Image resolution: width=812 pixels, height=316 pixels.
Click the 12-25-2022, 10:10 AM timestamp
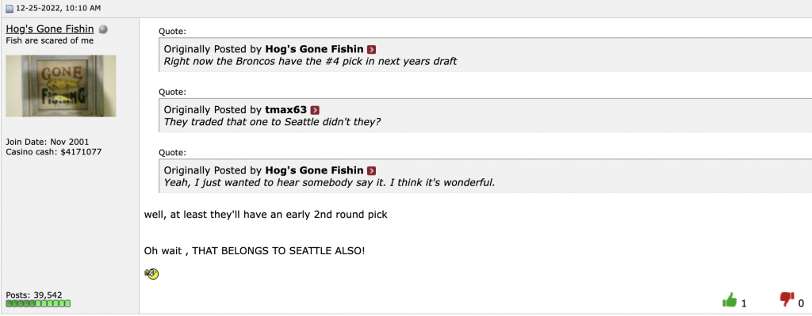point(59,8)
